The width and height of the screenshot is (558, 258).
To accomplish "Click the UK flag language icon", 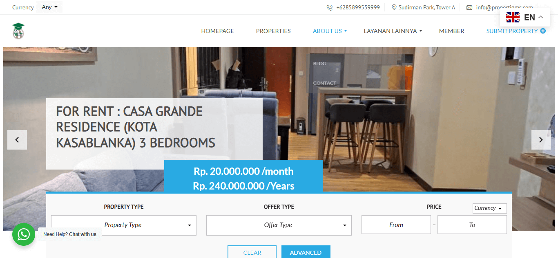I will tap(513, 17).
